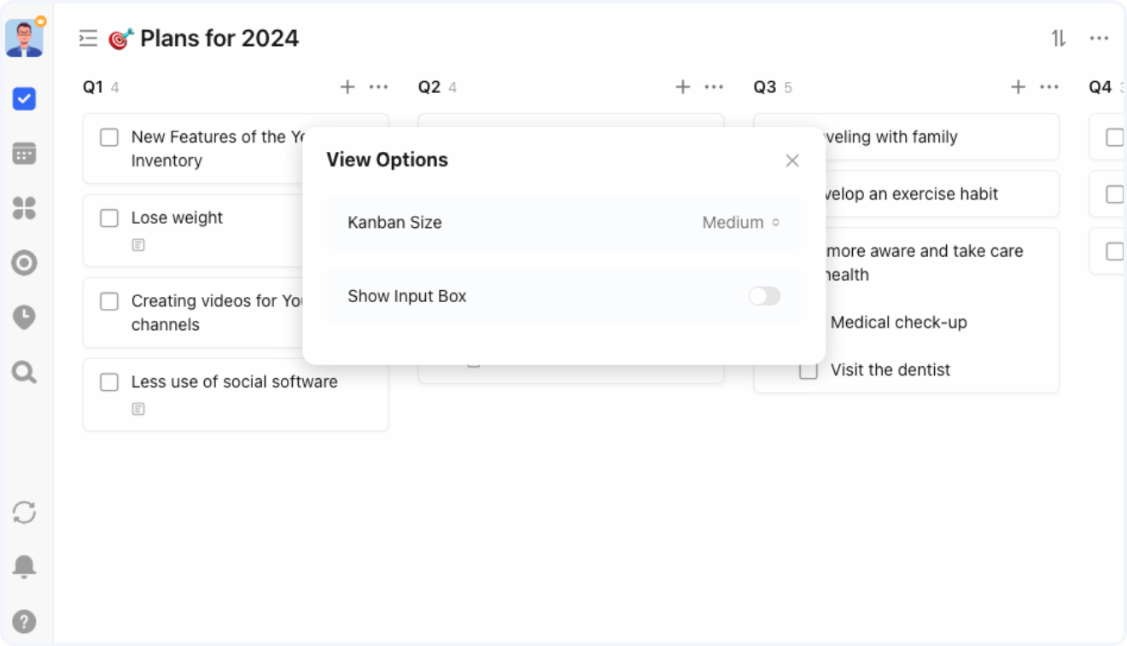Open the blue Tasks icon in sidebar
The width and height of the screenshot is (1127, 646).
[25, 99]
